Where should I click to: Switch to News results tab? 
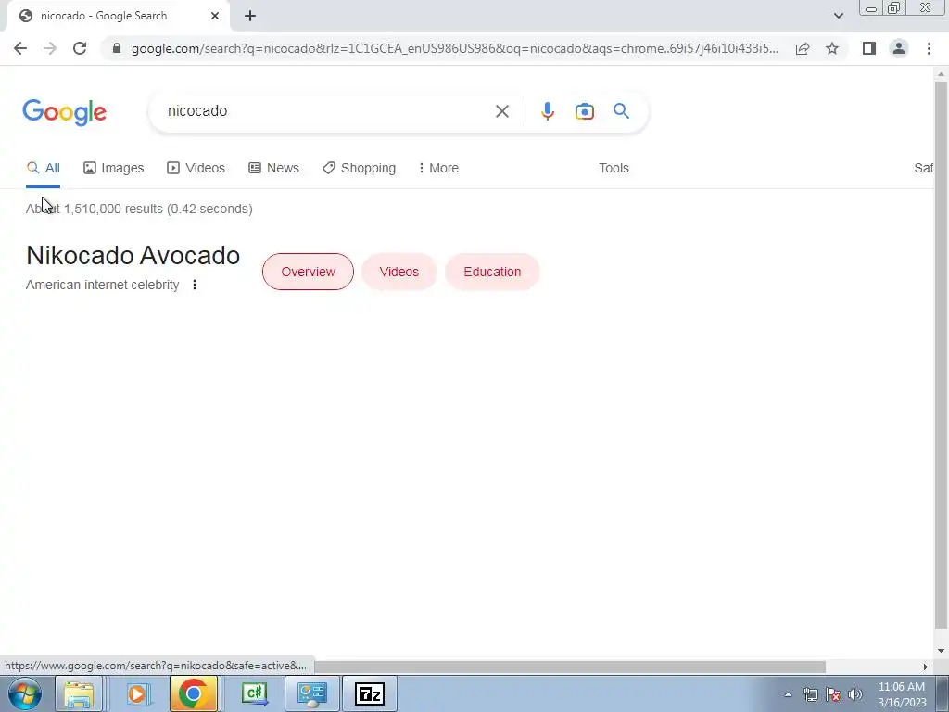click(273, 168)
